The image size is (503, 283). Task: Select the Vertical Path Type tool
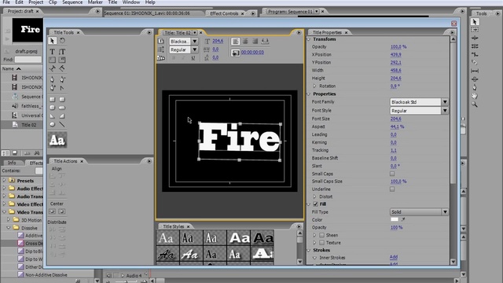tap(62, 68)
